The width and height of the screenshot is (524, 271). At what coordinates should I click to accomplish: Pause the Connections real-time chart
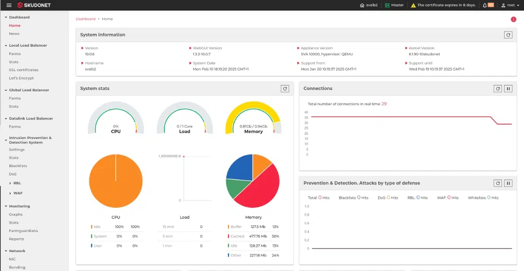point(508,89)
